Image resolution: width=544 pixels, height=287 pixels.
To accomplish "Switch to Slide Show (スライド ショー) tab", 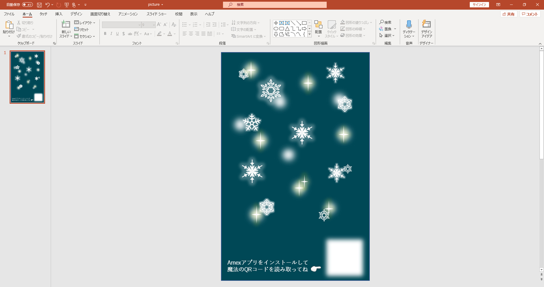I will click(x=156, y=14).
